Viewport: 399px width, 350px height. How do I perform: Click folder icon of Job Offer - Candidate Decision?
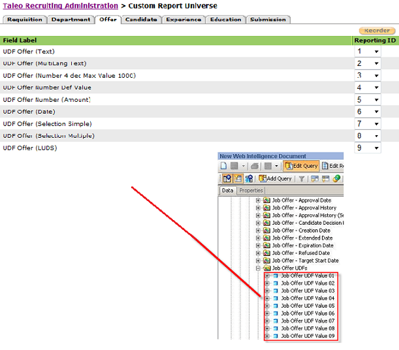click(x=266, y=223)
